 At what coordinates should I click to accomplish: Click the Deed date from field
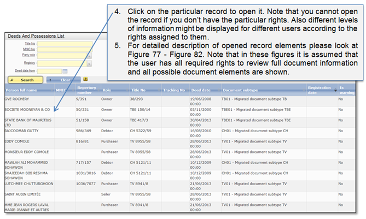49,70
